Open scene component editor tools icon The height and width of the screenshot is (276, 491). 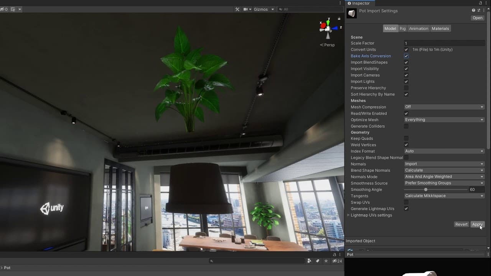click(x=237, y=9)
